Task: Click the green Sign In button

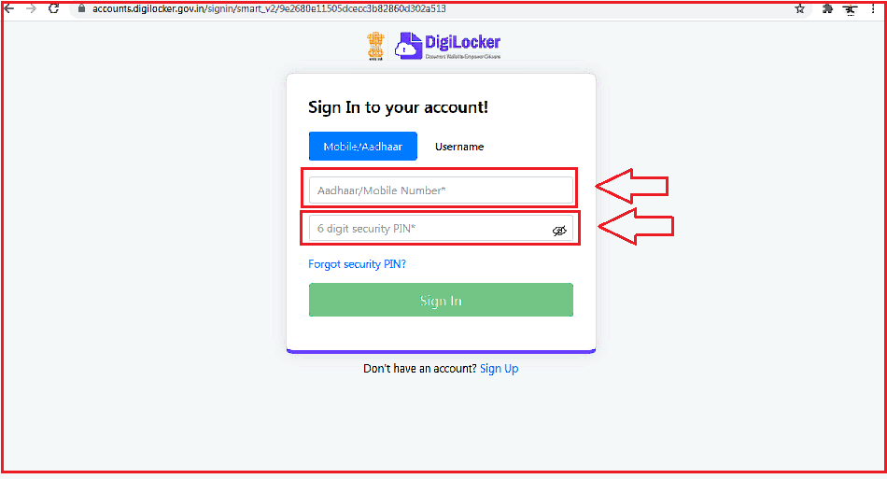Action: pyautogui.click(x=441, y=301)
